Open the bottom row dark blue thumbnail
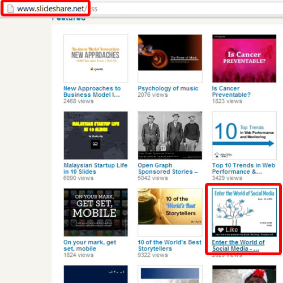This screenshot has width=283, height=283. coord(96,274)
